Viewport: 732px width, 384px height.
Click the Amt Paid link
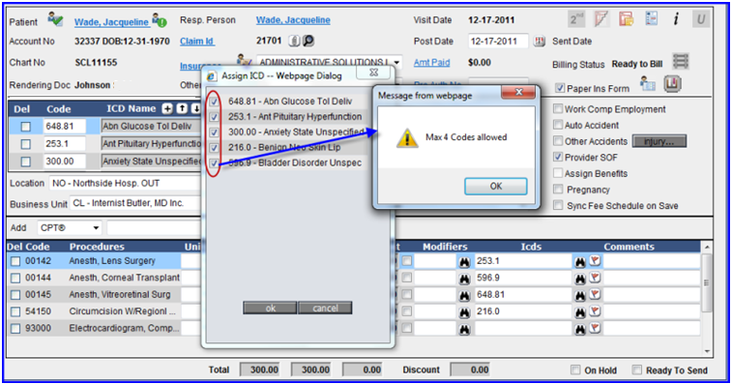coord(431,63)
